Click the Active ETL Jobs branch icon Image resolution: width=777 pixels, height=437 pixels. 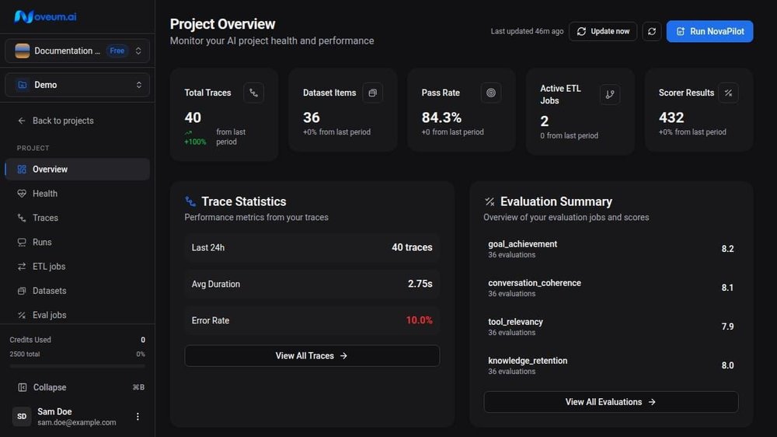tap(610, 94)
